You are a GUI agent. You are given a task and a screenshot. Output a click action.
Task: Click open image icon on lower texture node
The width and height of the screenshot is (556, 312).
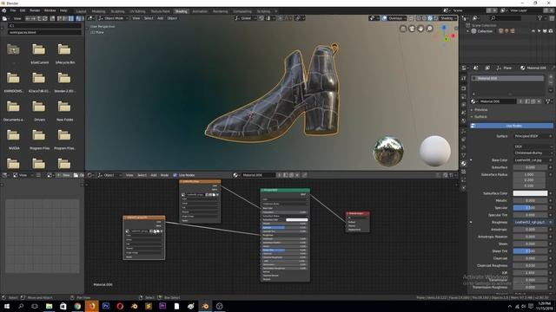[x=157, y=231]
